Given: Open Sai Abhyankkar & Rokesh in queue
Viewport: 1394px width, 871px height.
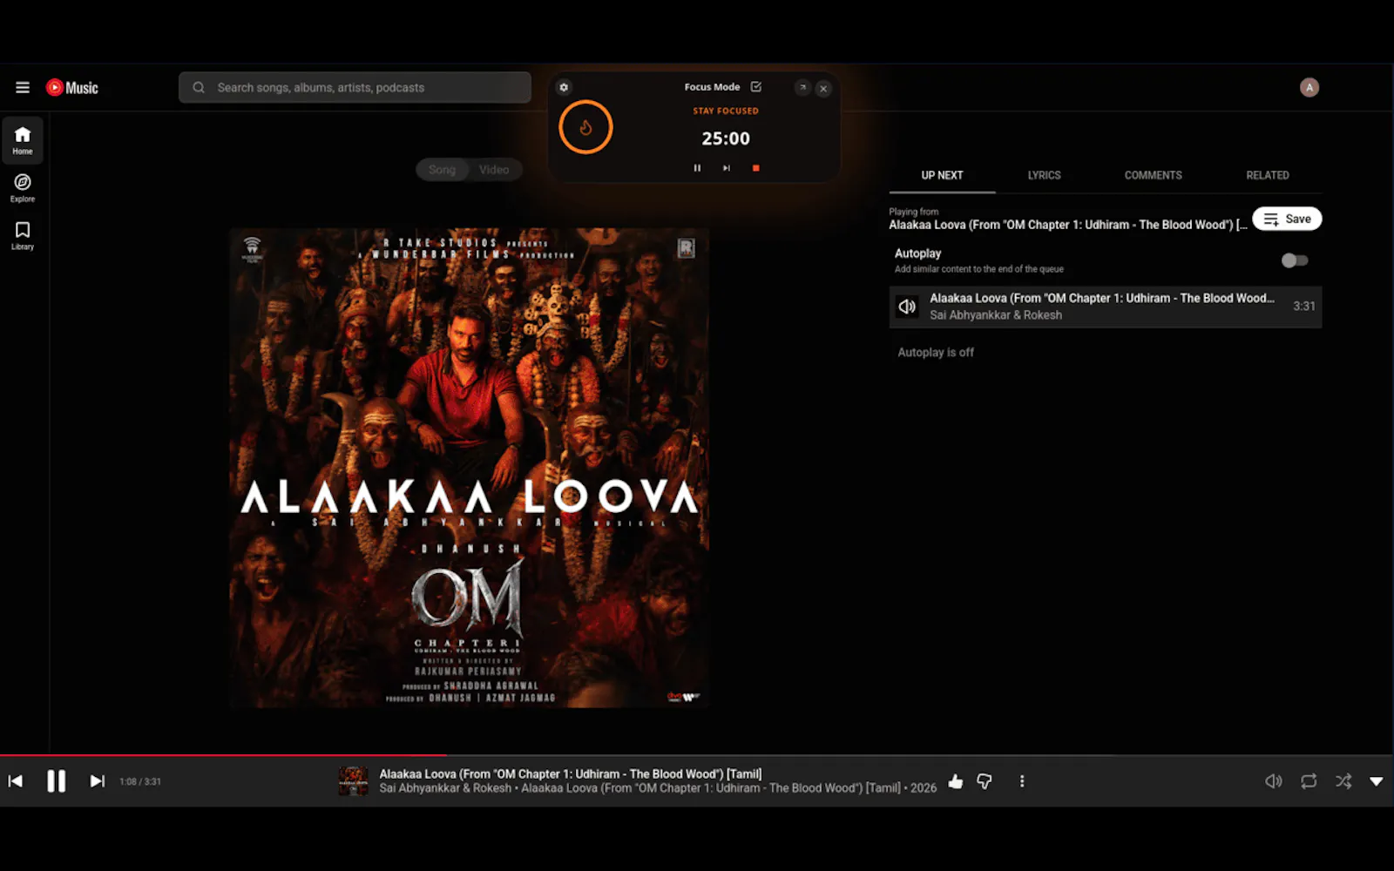Looking at the screenshot, I should tap(996, 315).
